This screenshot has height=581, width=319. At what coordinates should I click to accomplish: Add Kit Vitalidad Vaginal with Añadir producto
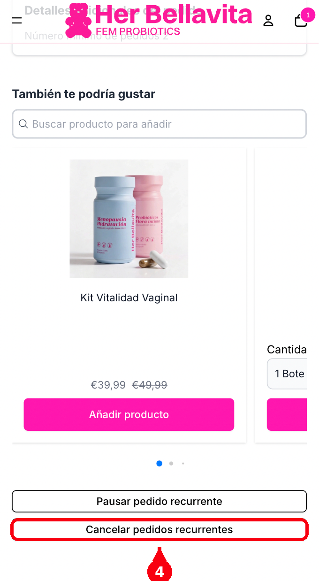pyautogui.click(x=129, y=414)
